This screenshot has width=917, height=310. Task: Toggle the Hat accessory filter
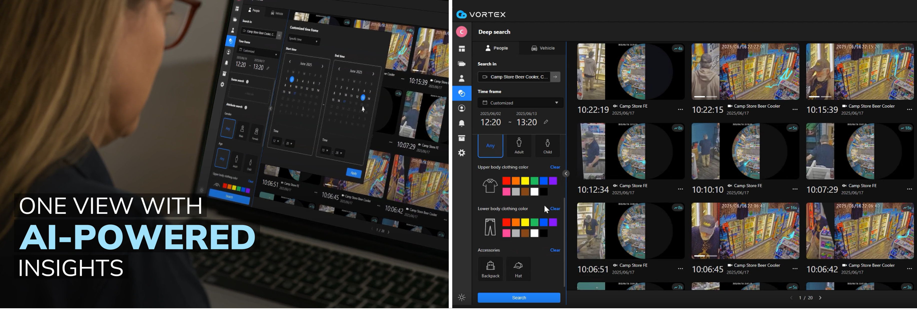point(518,270)
